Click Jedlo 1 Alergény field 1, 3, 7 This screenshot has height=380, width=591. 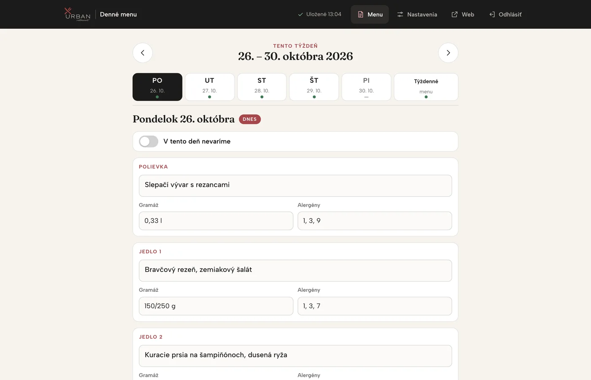tap(375, 306)
